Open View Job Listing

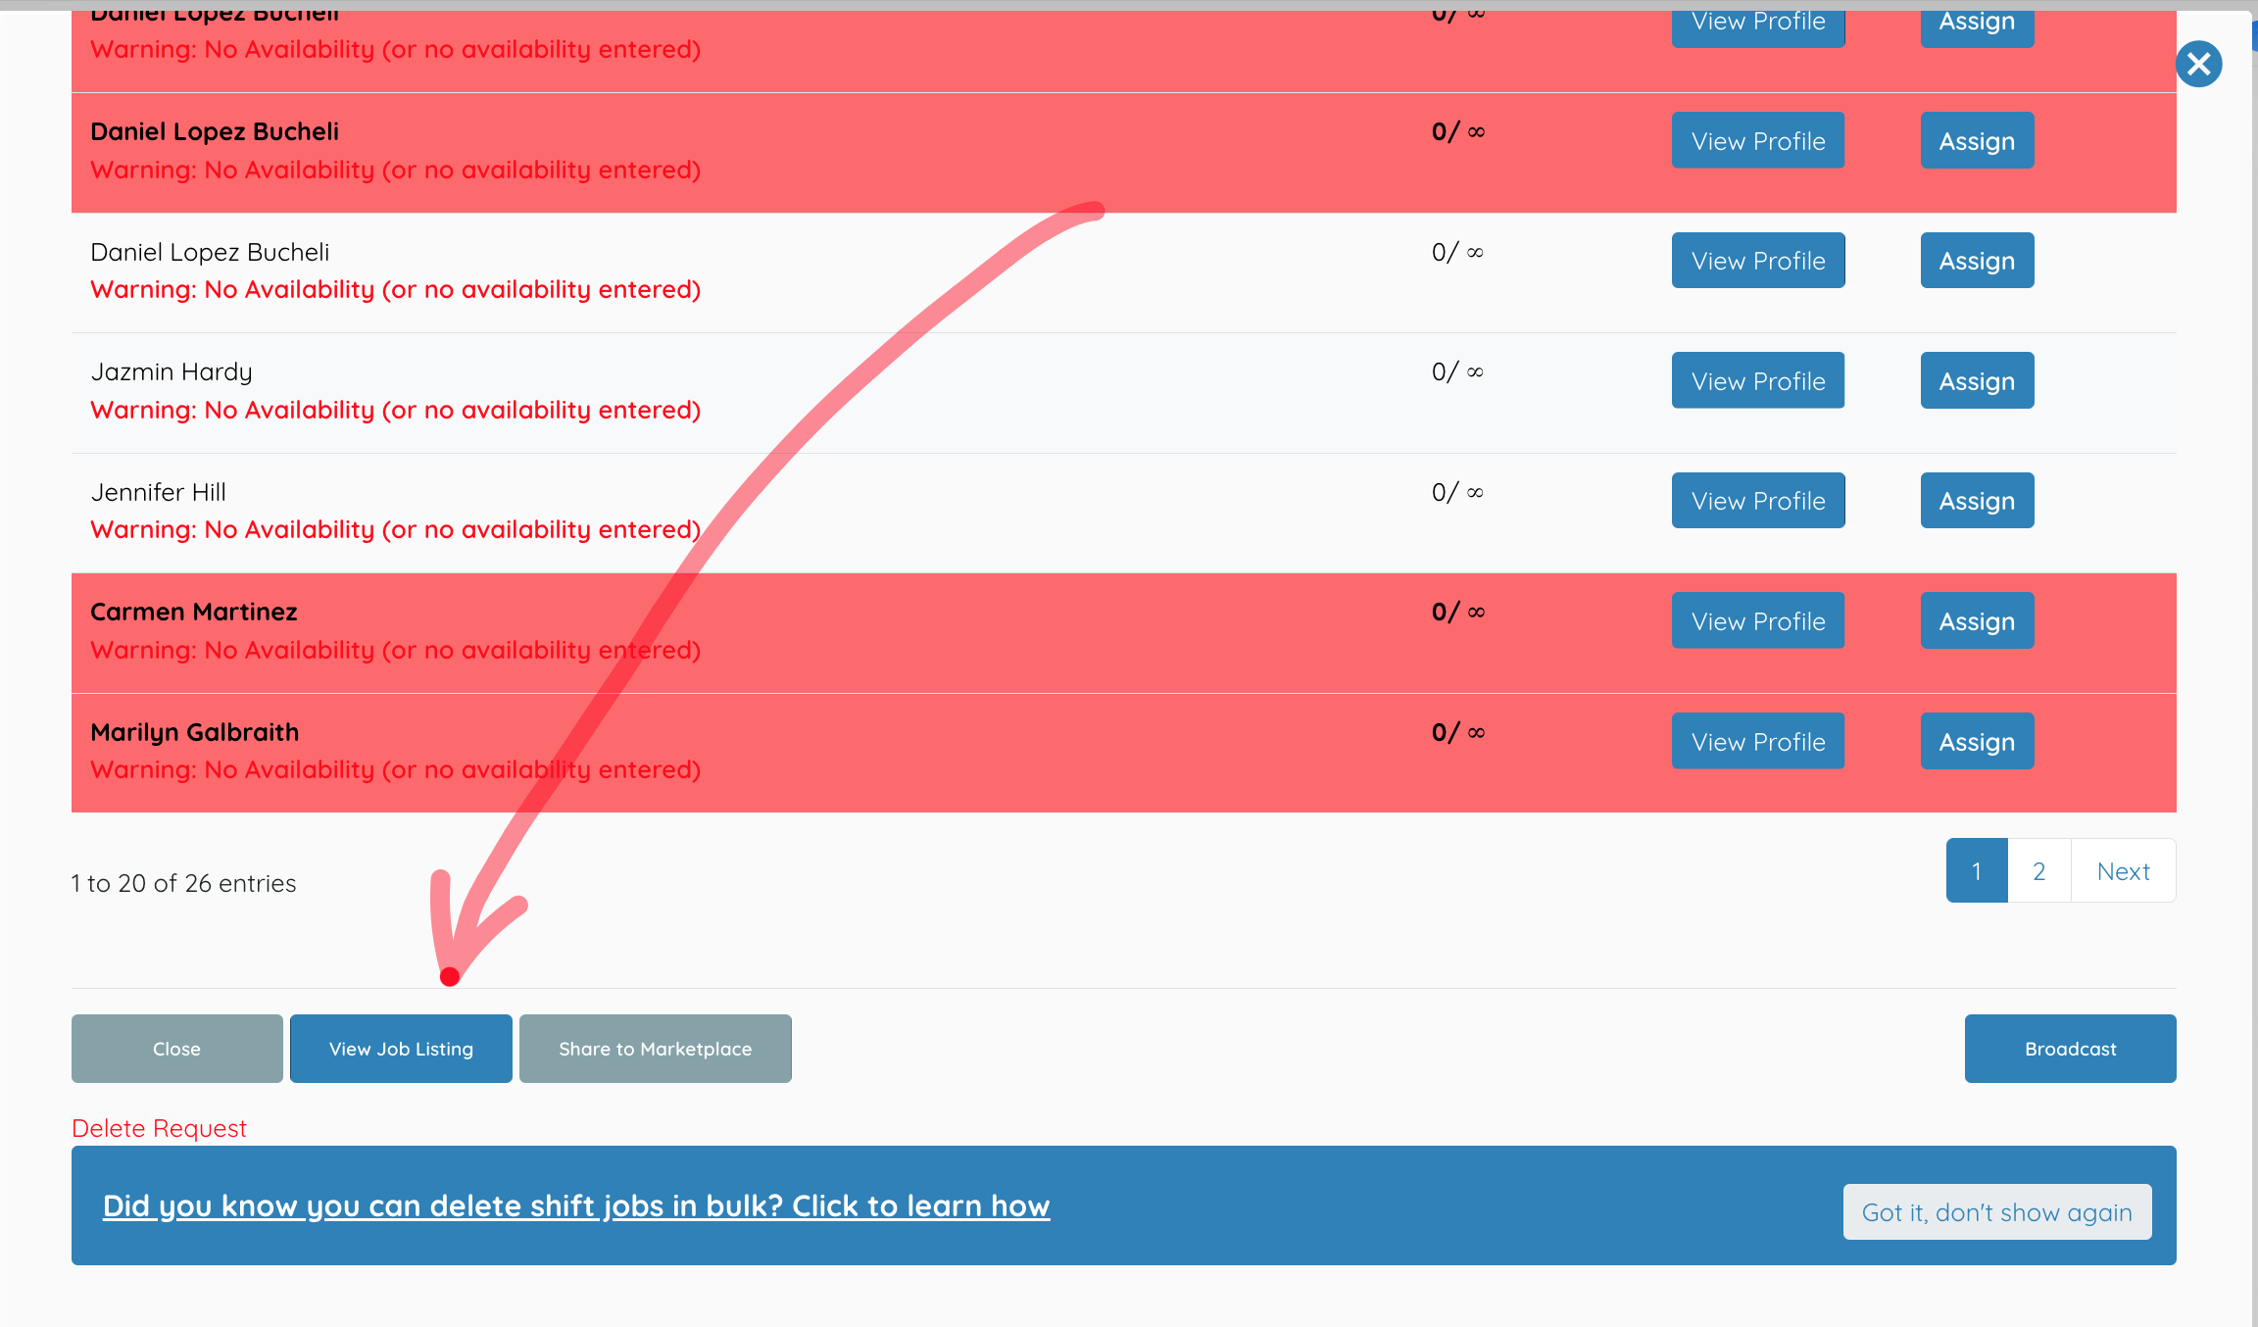coord(401,1049)
